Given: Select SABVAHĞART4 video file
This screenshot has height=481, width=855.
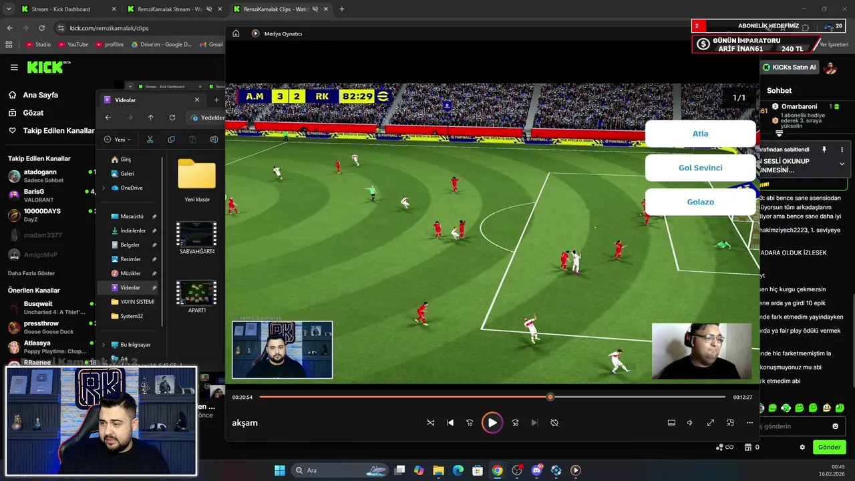Looking at the screenshot, I should coord(197,238).
